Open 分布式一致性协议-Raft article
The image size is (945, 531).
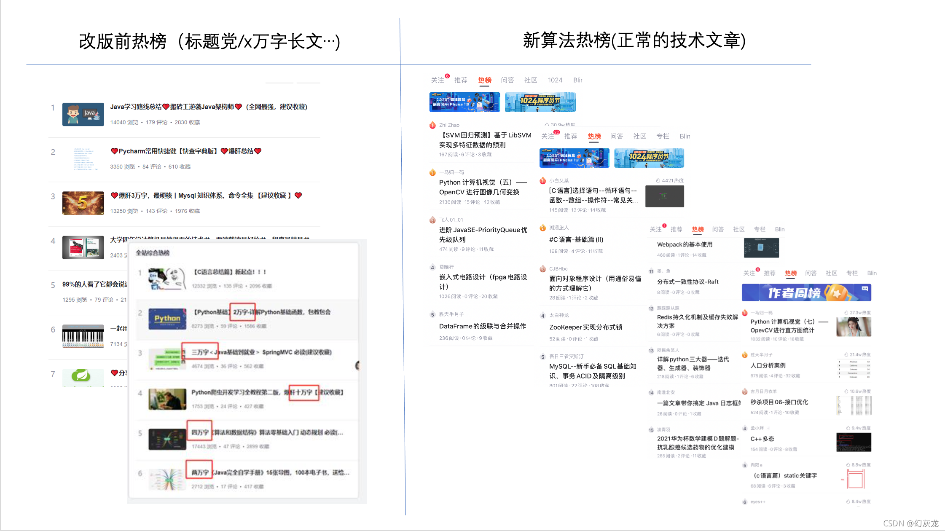pos(688,282)
